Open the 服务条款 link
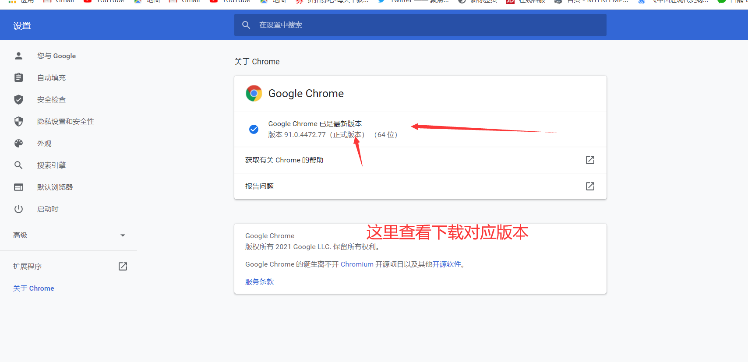This screenshot has height=362, width=748. (259, 281)
